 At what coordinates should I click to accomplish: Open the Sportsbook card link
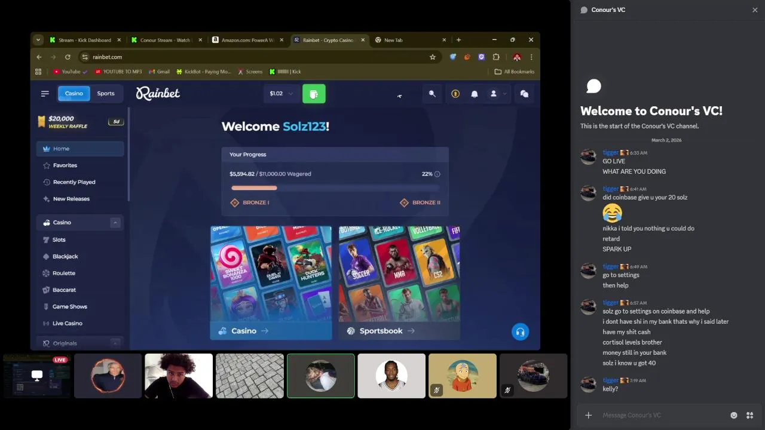[x=399, y=283]
